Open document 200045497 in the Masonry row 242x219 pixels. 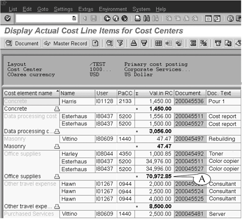[x=190, y=139]
